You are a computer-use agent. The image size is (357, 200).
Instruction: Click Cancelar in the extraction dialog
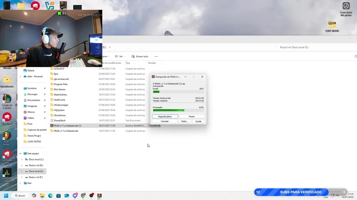(165, 121)
